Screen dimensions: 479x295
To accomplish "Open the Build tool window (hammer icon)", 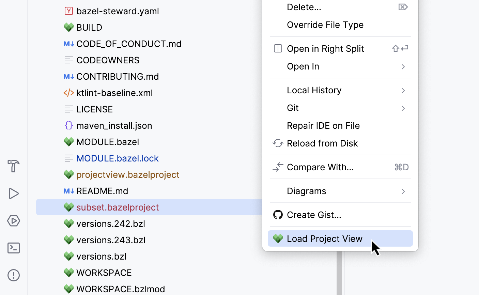I will pos(13,166).
